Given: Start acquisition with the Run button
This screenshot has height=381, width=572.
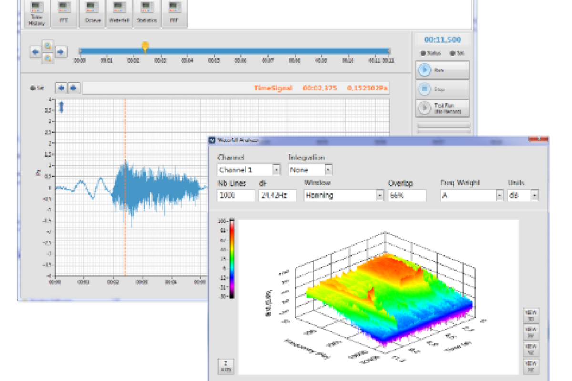Looking at the screenshot, I should (x=442, y=70).
